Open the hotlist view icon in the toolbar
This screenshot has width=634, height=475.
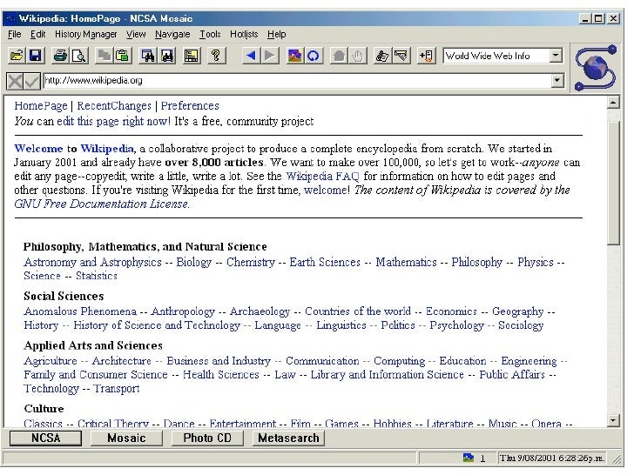click(401, 56)
